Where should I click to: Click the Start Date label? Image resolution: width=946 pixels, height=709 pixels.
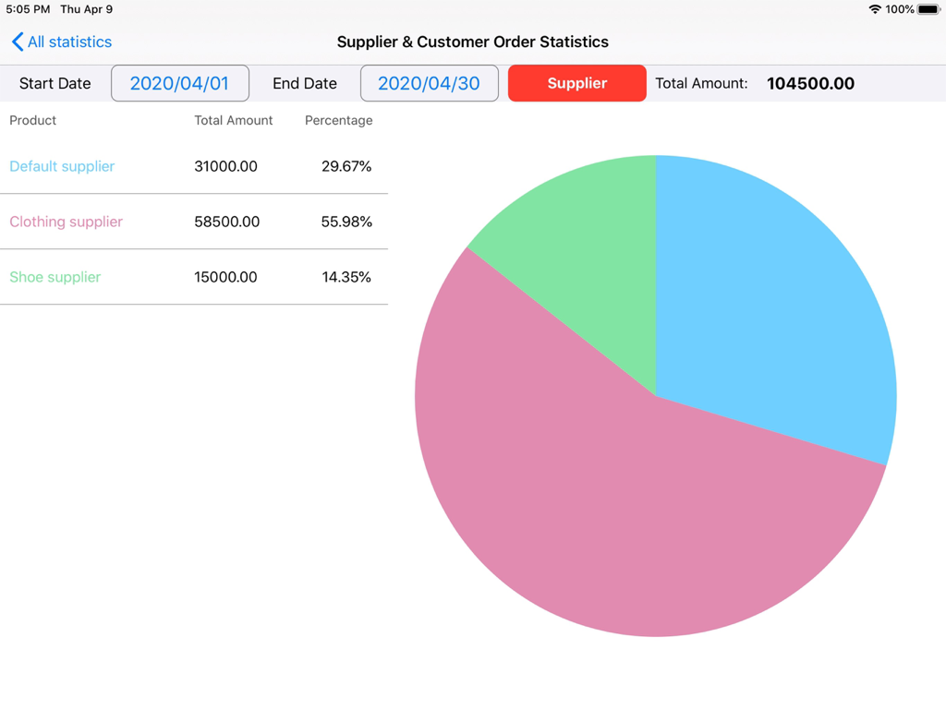click(x=55, y=83)
